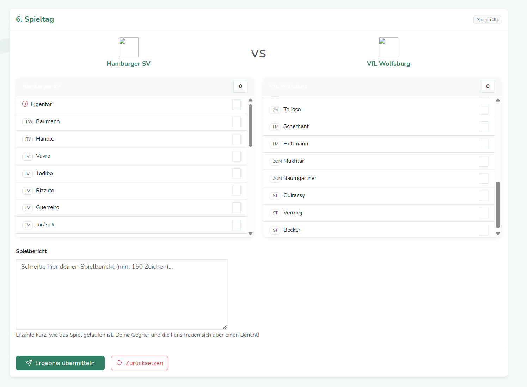Click the Hamburger SV total score field

(x=240, y=86)
